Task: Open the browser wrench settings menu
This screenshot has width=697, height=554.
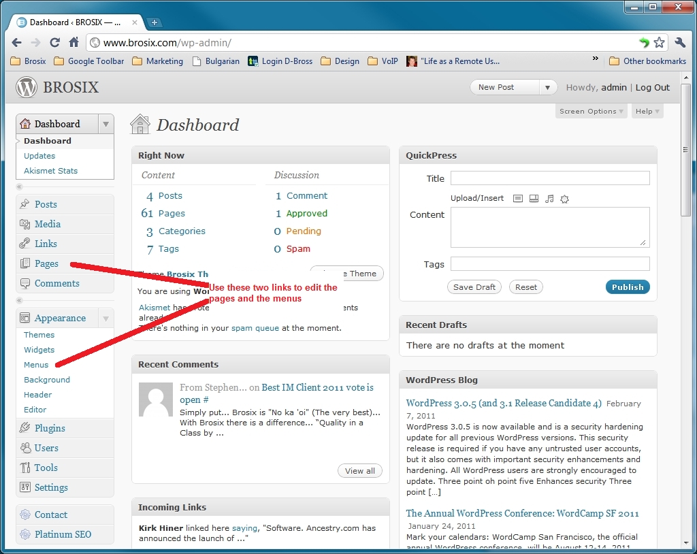Action: point(680,43)
